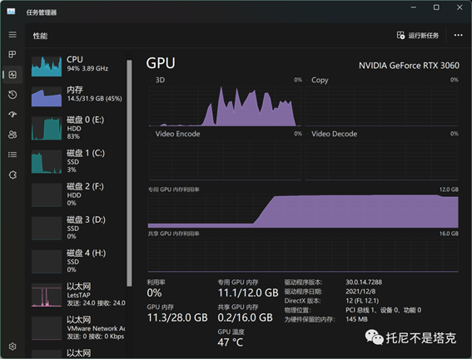The height and width of the screenshot is (359, 472).
Task: Click the PCI 总线 1 physical location value
Action: 383,310
